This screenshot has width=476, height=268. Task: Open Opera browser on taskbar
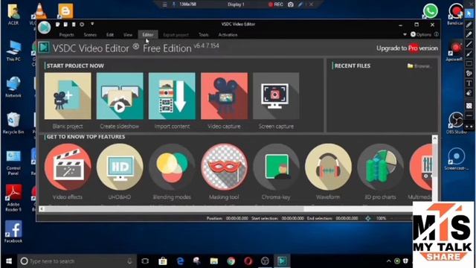click(x=248, y=261)
